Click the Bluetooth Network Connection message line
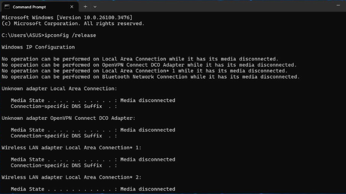The image size is (346, 194). [x=151, y=77]
